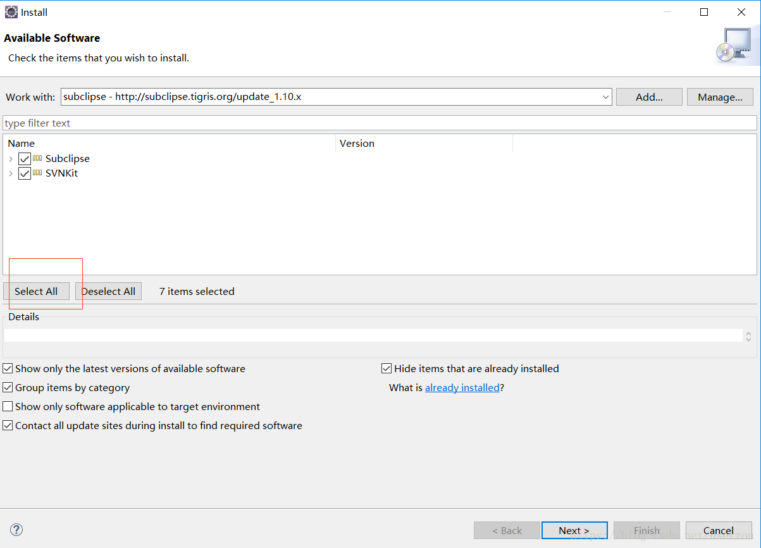Image resolution: width=761 pixels, height=548 pixels.
Task: Toggle Contact all update sites checkbox
Action: [x=8, y=425]
